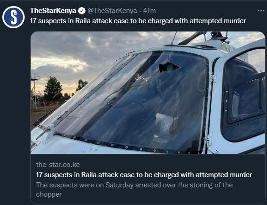Click the card description about stoning the chopper
The image size is (267, 205).
[134, 190]
